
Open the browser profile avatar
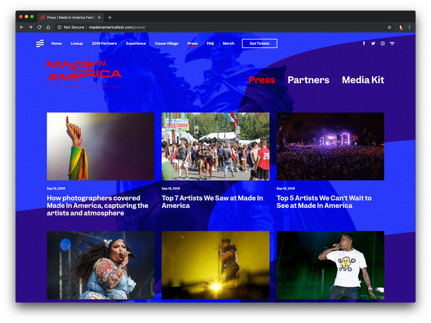coord(400,27)
